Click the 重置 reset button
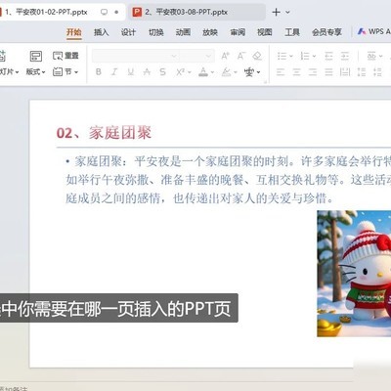 coord(65,56)
